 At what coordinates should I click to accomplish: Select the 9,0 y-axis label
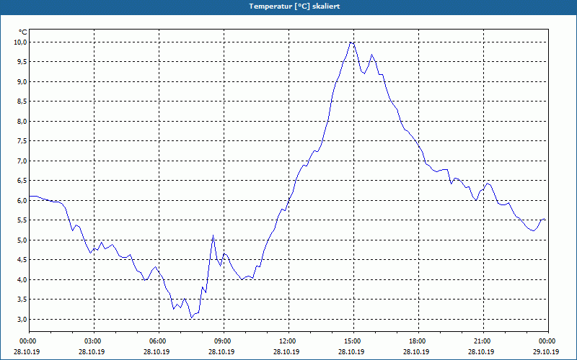(x=22, y=81)
